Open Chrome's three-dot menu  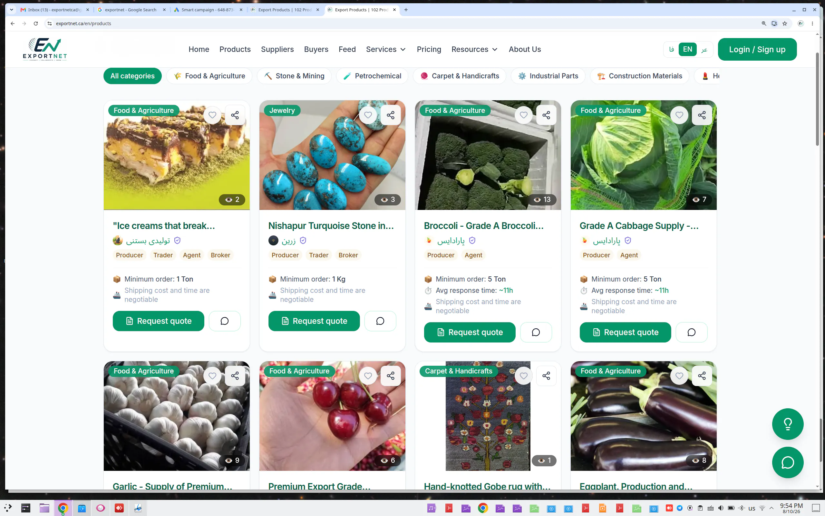point(812,24)
